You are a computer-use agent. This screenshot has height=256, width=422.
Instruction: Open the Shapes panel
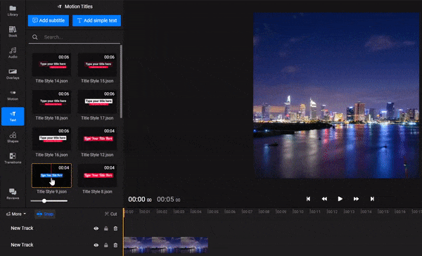click(13, 137)
